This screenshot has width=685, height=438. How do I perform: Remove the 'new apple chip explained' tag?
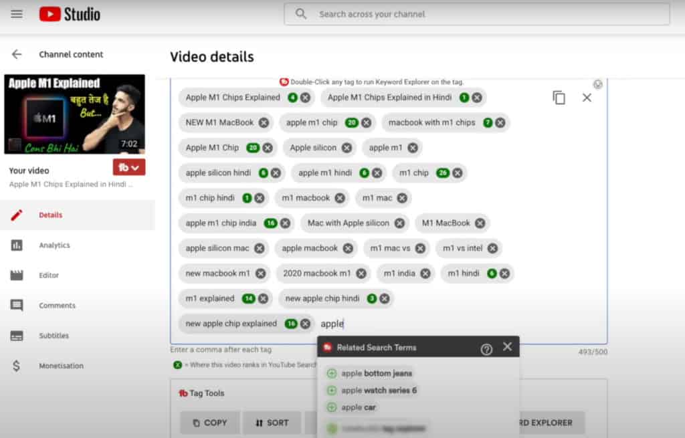[x=305, y=324]
